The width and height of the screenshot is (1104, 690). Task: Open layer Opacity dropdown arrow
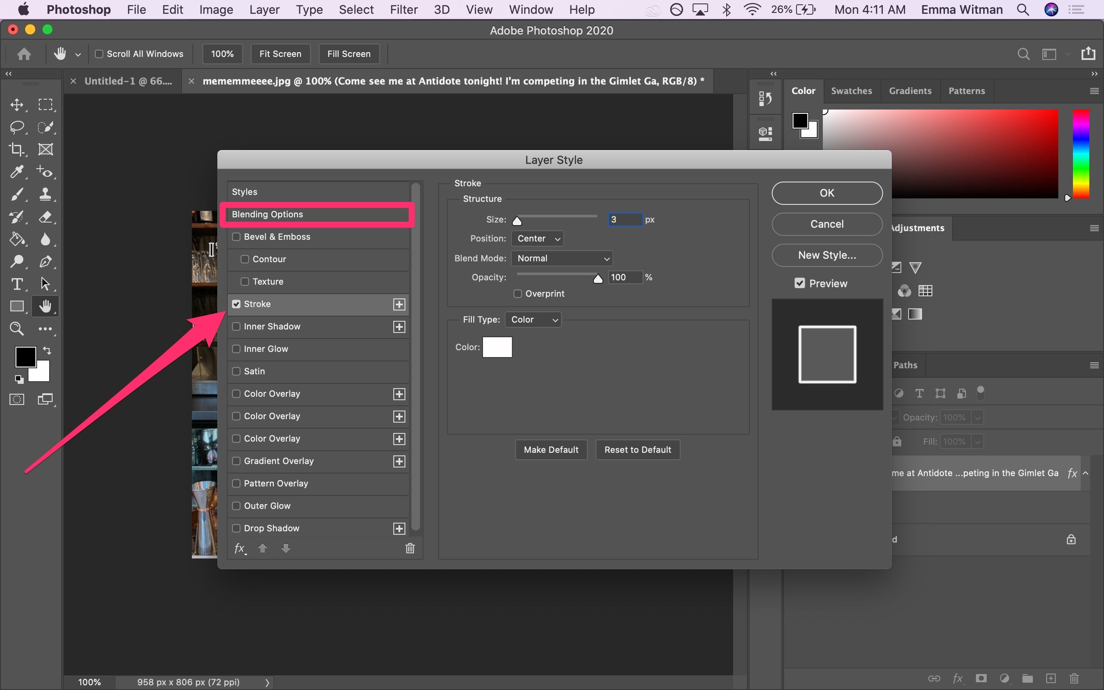977,417
